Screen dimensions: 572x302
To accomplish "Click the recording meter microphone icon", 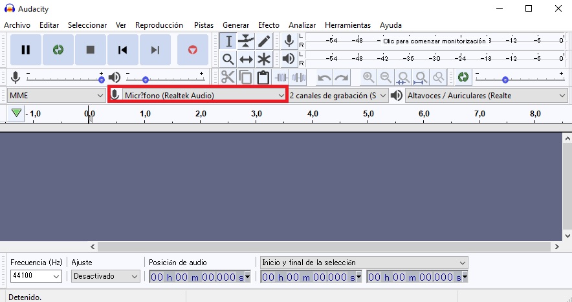I will 289,41.
